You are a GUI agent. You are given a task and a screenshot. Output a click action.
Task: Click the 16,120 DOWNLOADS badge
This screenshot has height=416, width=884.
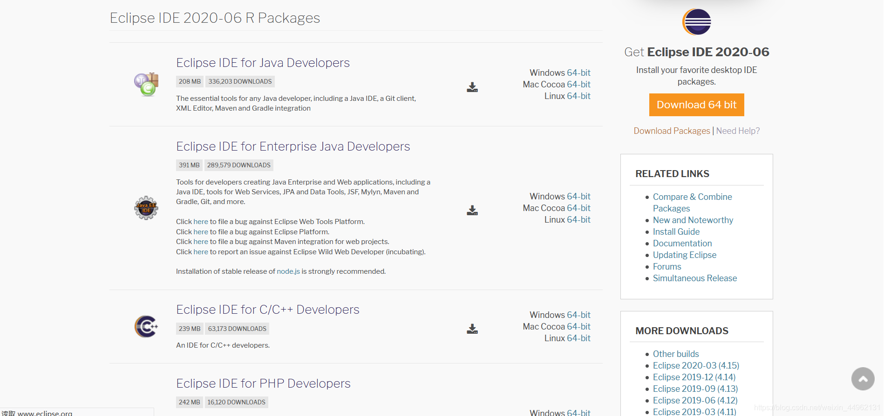(236, 402)
